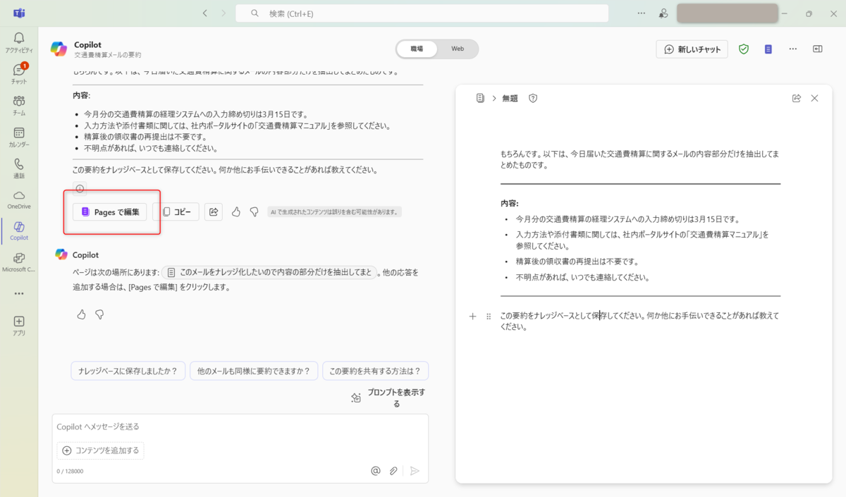Open the purple Pages icon in header
Screen dimensions: 846x497
768,49
